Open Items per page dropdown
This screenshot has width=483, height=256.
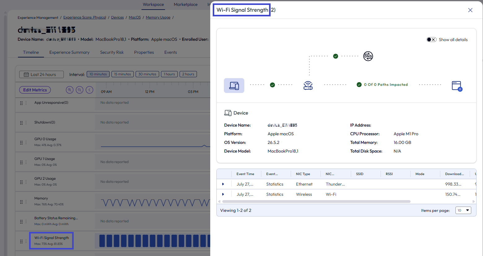[463, 210]
